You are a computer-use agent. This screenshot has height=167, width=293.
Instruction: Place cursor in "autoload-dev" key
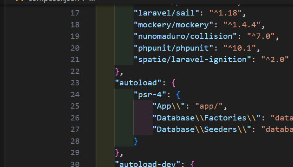coord(148,164)
